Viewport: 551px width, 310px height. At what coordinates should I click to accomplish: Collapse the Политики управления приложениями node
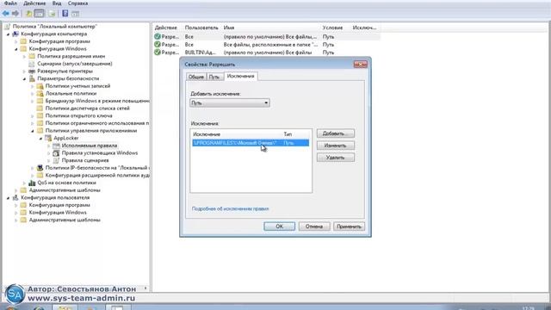pos(33,131)
